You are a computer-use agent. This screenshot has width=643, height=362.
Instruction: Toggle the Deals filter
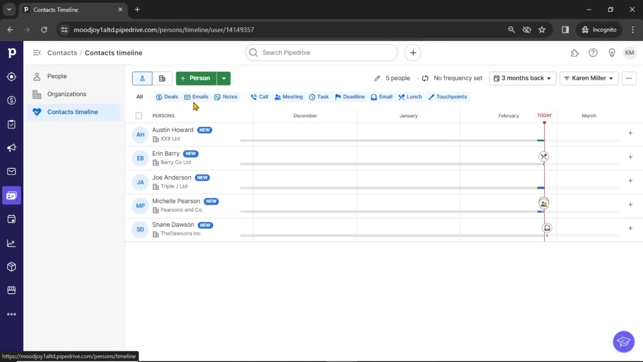click(x=167, y=97)
